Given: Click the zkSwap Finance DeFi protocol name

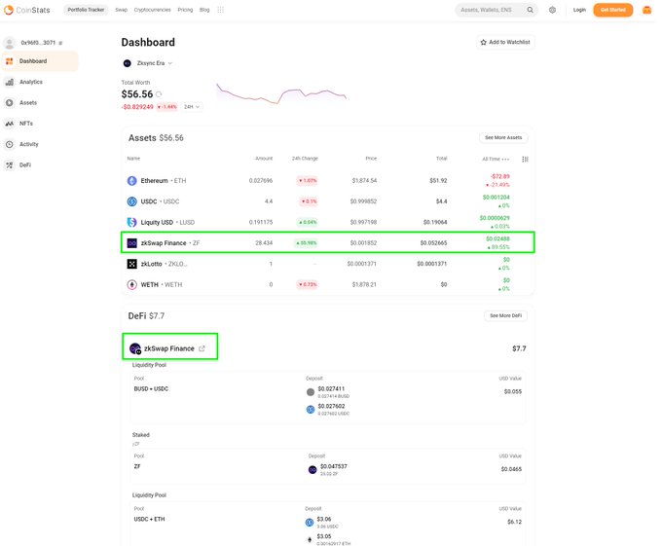Looking at the screenshot, I should pyautogui.click(x=168, y=348).
